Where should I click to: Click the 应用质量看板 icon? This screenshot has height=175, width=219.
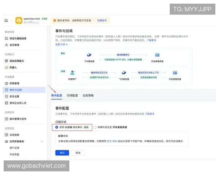click(x=7, y=141)
